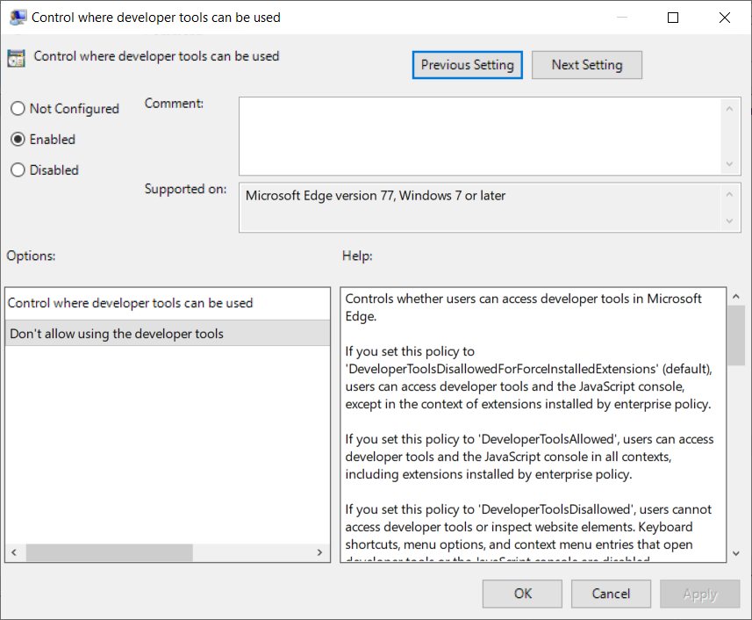Click 'Microsoft Edge version 77, Windows 7 or later'

tap(375, 196)
